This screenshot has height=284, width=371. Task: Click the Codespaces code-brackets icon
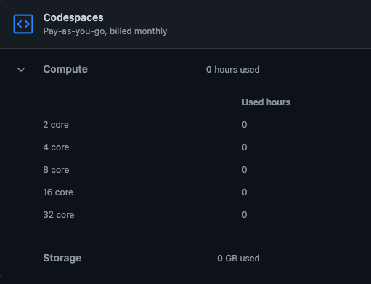pyautogui.click(x=23, y=24)
